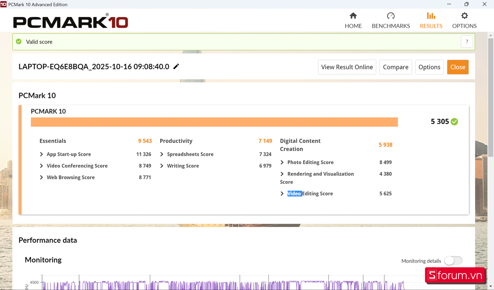This screenshot has width=494, height=290.
Task: Click the green check beside 5 305
Action: pos(454,122)
